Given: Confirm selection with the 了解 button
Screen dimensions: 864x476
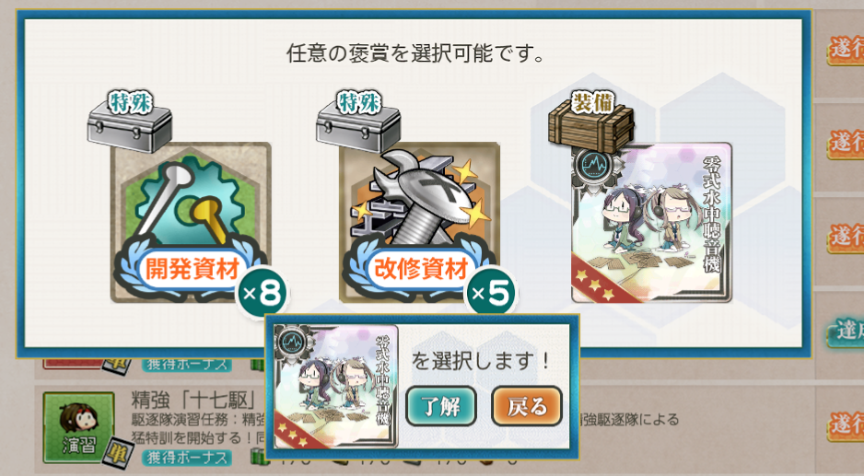Looking at the screenshot, I should (441, 407).
